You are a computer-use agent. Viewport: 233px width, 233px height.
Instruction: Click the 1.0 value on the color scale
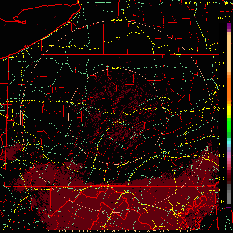point(221,156)
